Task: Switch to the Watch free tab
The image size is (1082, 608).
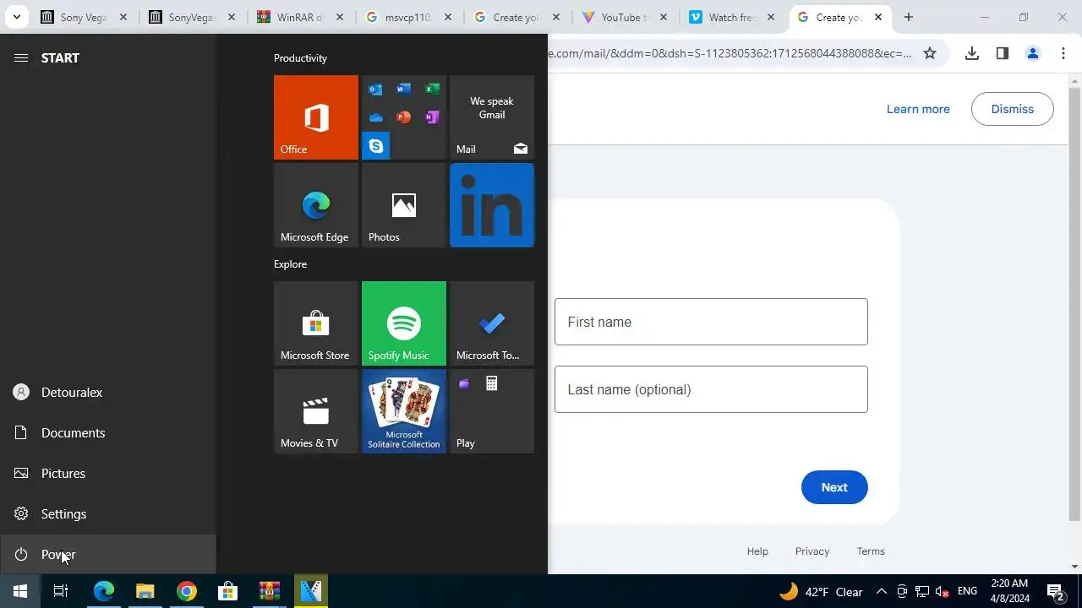Action: pos(732,17)
